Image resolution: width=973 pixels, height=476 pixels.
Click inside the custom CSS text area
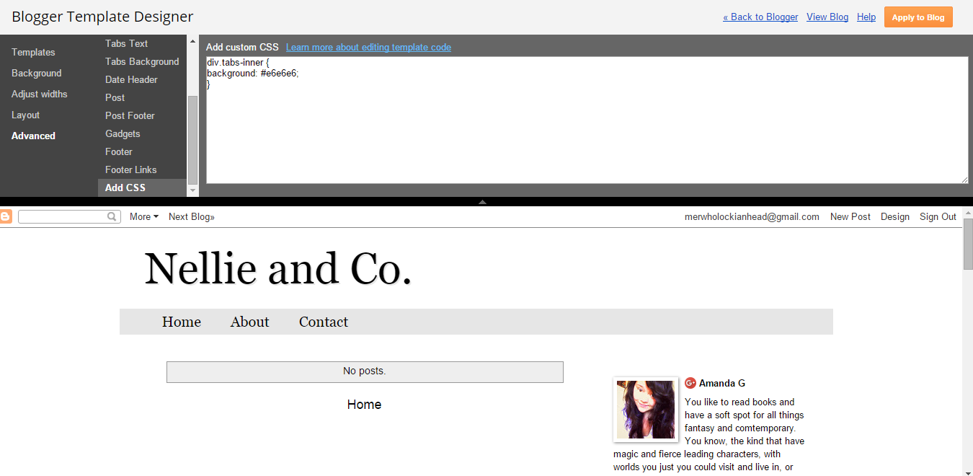pyautogui.click(x=587, y=120)
